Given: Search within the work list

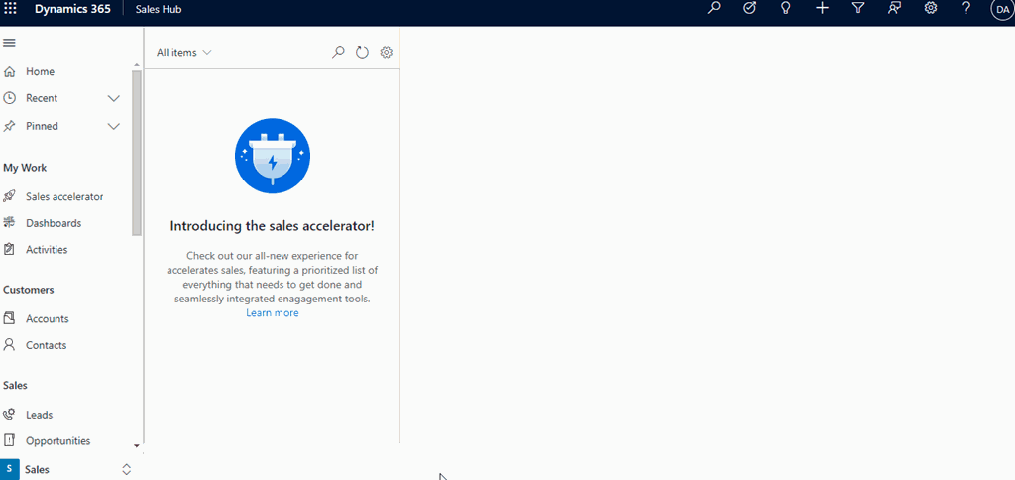Looking at the screenshot, I should pos(338,52).
